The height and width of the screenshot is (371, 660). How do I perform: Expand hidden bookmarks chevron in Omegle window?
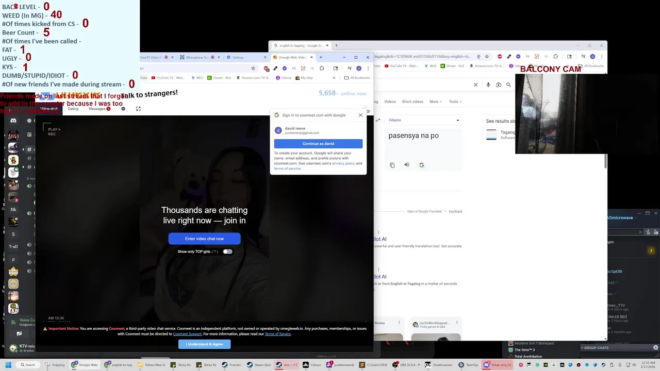point(334,78)
